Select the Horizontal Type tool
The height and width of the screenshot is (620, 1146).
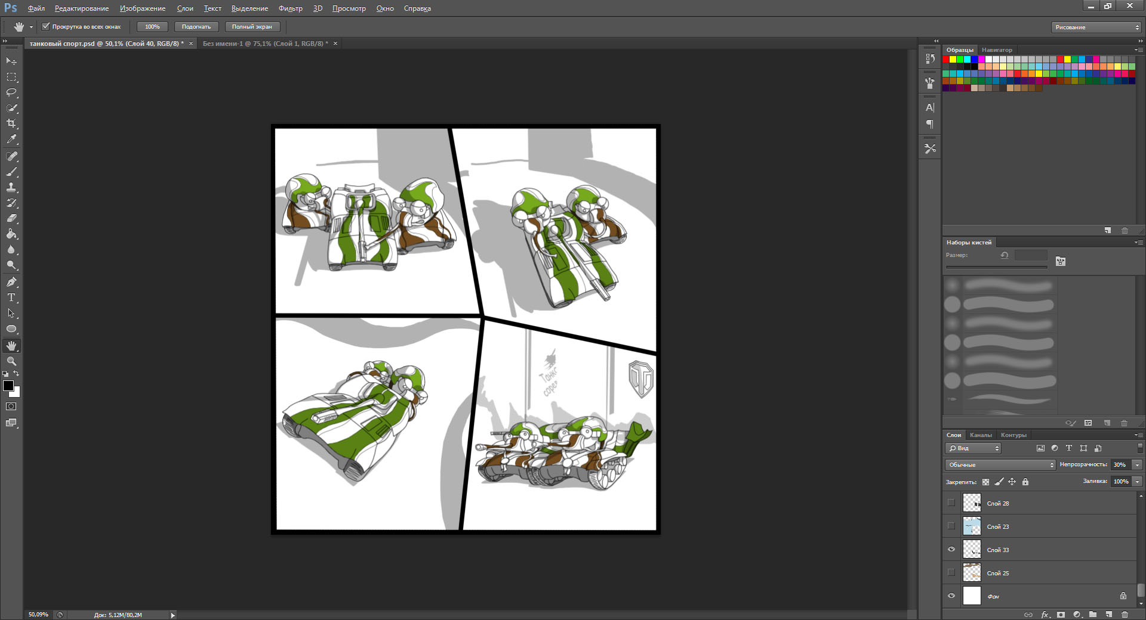11,297
